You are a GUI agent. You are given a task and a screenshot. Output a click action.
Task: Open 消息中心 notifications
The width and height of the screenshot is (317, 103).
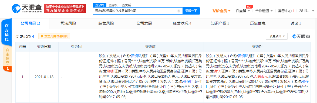pyautogui.click(x=286, y=11)
